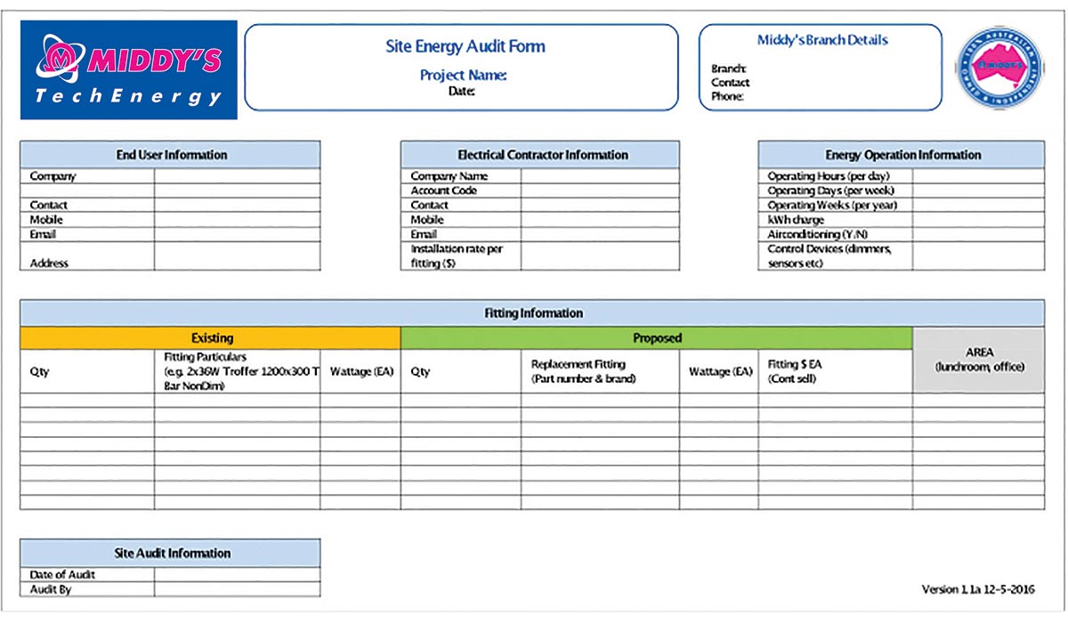Select the Site Audit Information header
Viewport: 1068px width, 623px height.
[170, 553]
